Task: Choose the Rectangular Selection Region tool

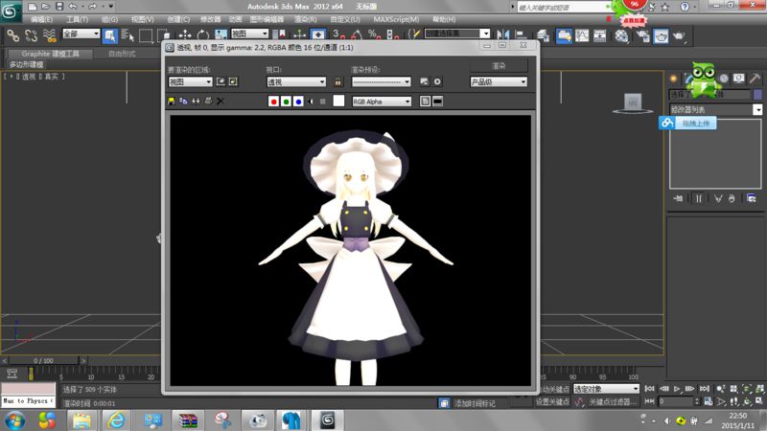Action: click(x=146, y=35)
